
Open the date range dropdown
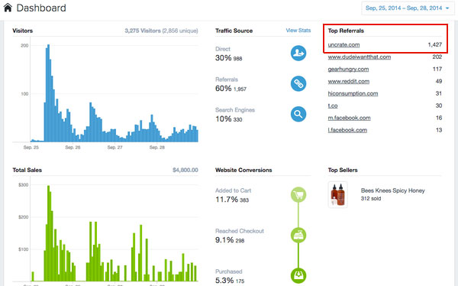(407, 8)
